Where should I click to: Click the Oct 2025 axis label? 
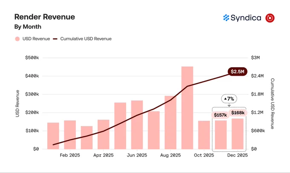point(204,155)
